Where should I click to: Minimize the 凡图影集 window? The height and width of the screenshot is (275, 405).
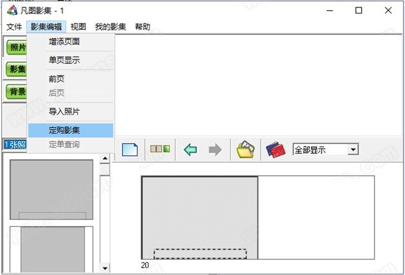[329, 11]
